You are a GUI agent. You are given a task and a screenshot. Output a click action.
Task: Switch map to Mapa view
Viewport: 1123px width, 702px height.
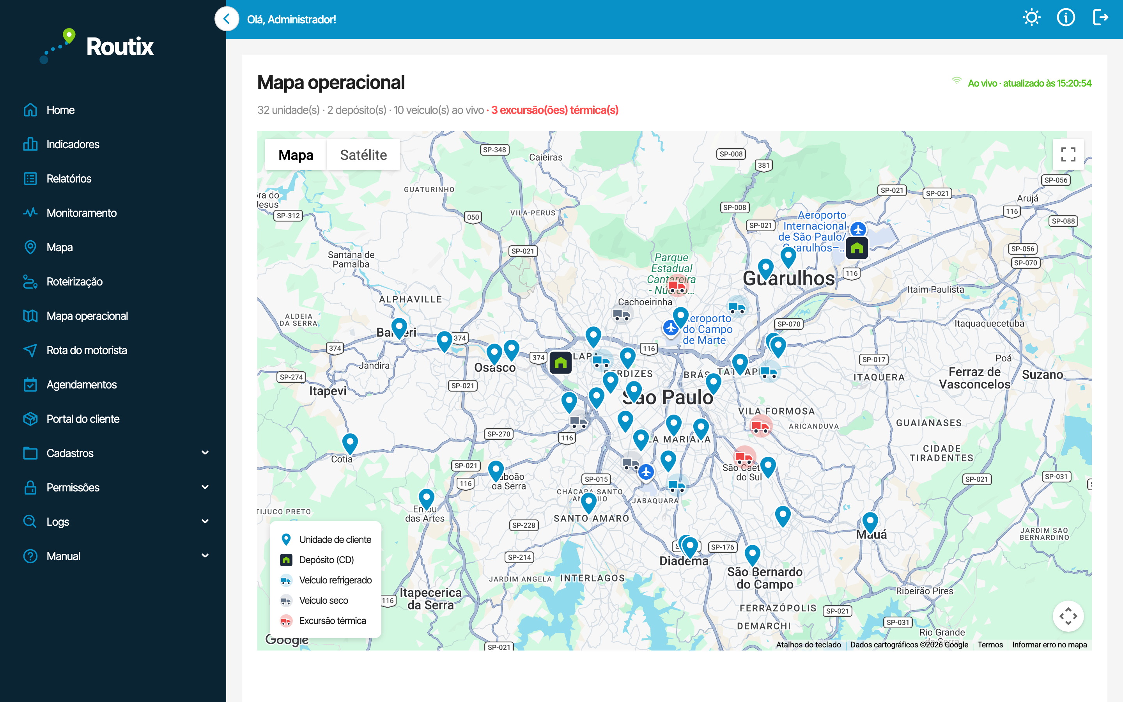point(296,155)
